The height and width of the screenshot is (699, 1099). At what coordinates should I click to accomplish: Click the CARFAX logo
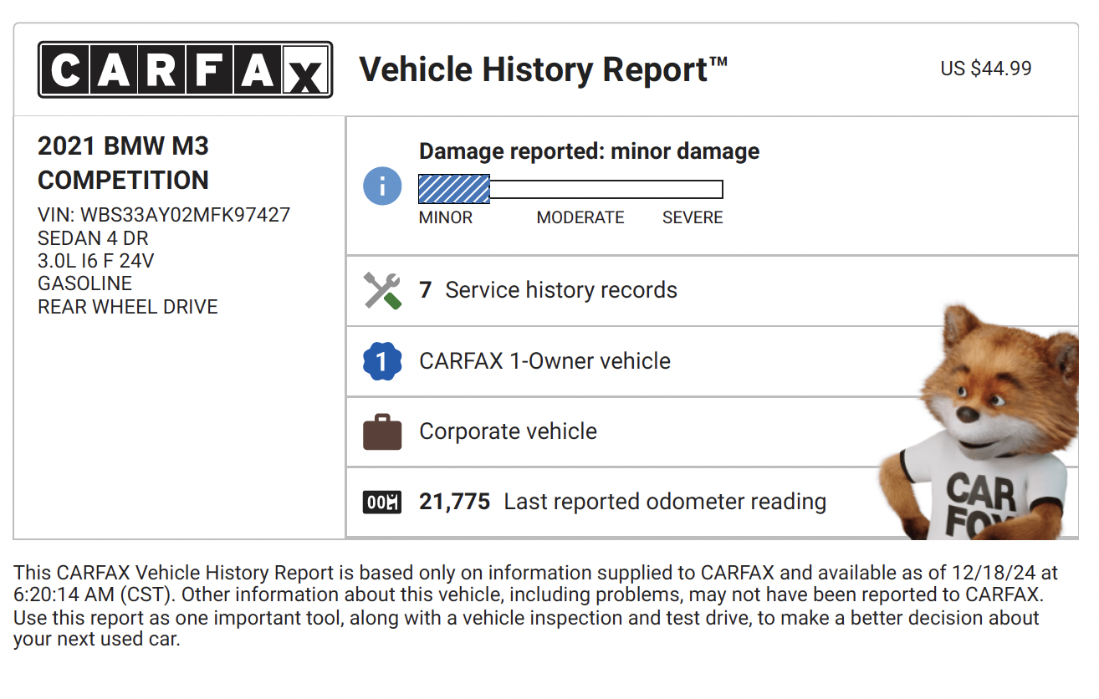[x=185, y=70]
